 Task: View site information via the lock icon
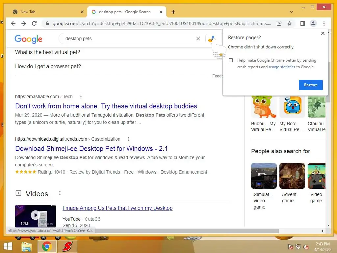47,23
